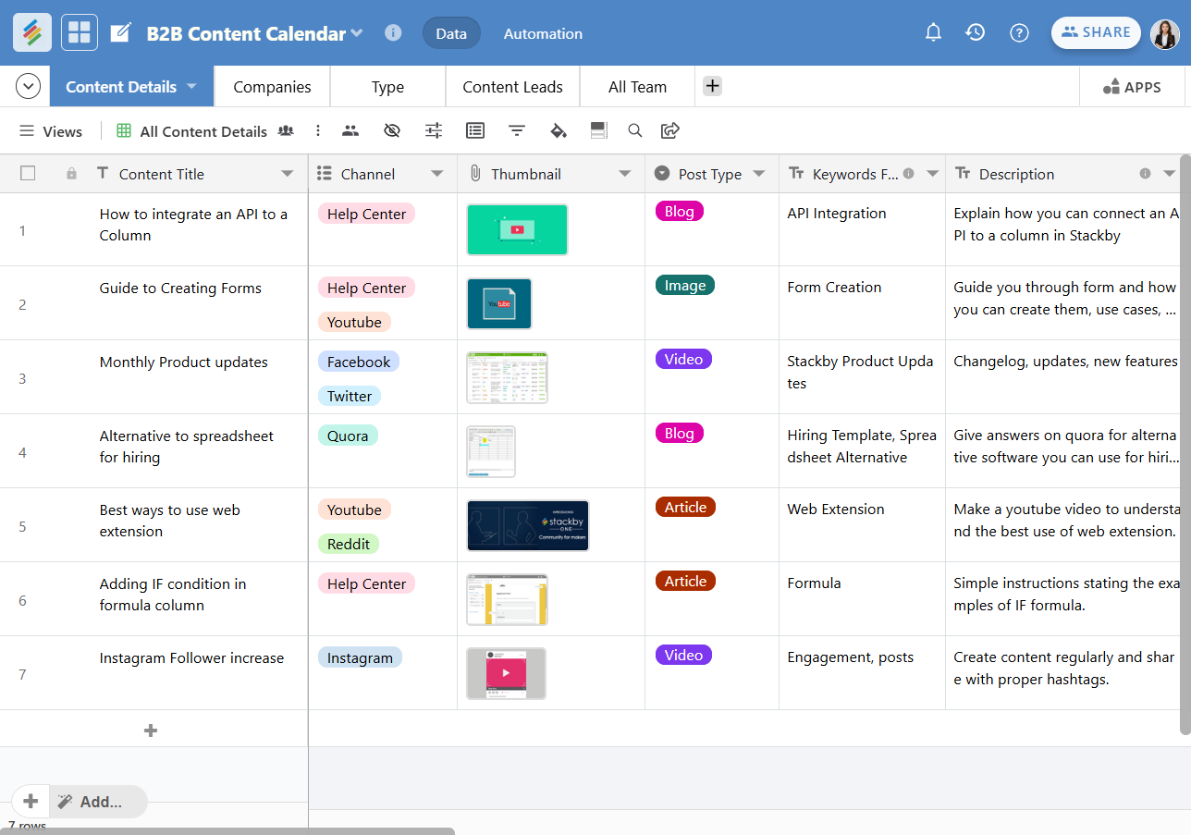
Task: Open user profile avatar
Action: click(1164, 33)
